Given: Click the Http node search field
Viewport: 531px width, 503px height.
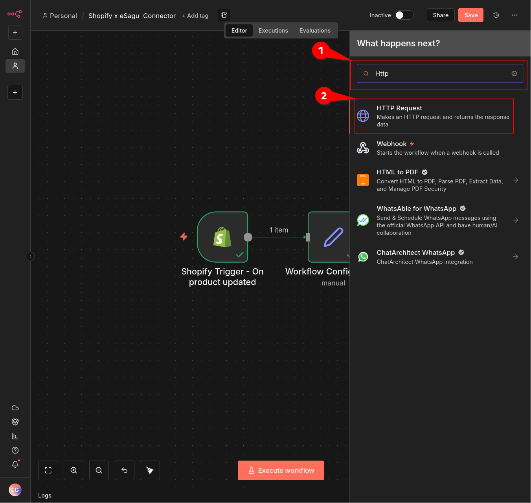Looking at the screenshot, I should pyautogui.click(x=440, y=73).
